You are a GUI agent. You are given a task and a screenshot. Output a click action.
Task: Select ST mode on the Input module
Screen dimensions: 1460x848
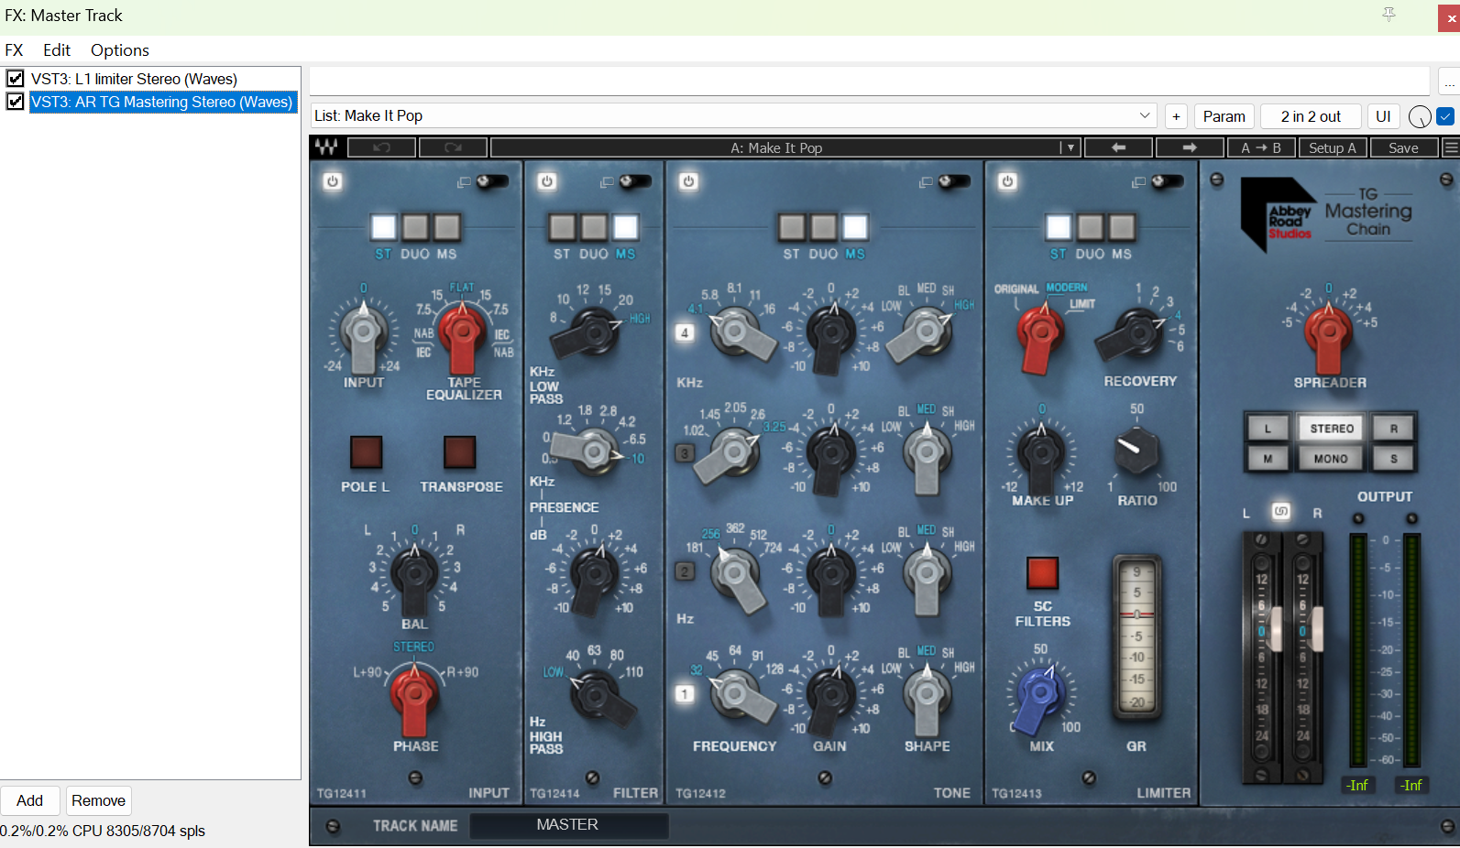click(384, 227)
